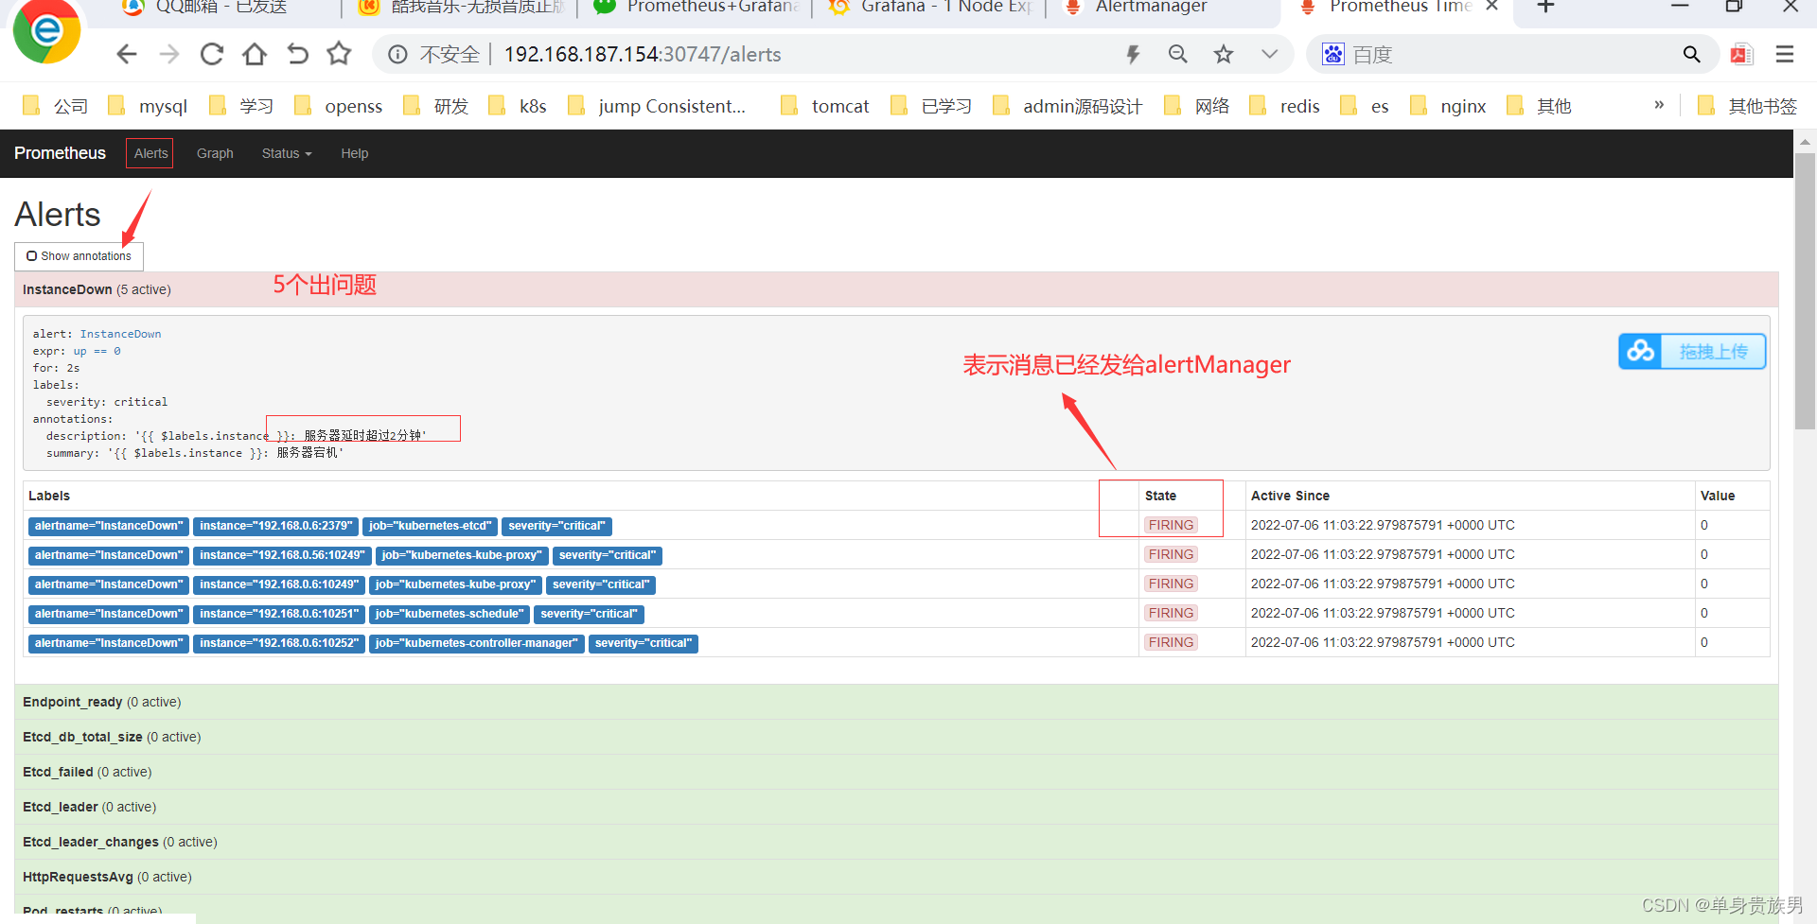1817x924 pixels.
Task: Click the job="kubernetes-controller-manager" label
Action: (476, 643)
